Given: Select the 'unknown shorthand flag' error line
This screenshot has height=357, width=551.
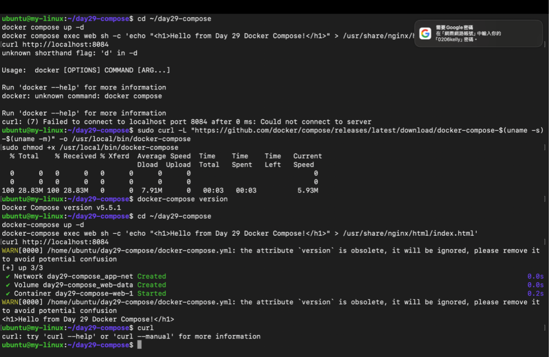Looking at the screenshot, I should [x=69, y=53].
